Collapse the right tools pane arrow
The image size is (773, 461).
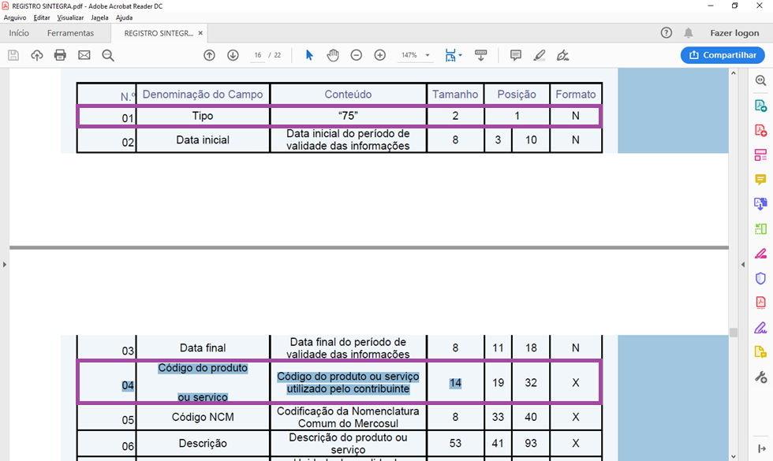[x=743, y=265]
